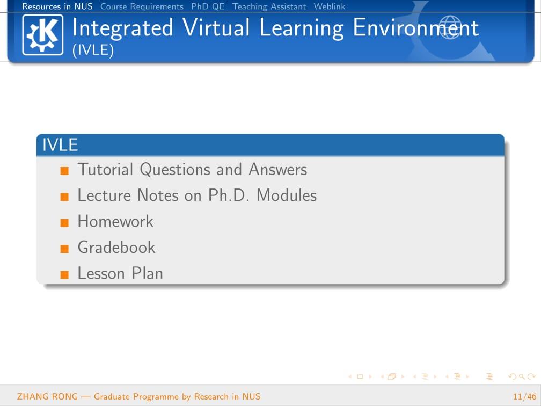Go to next subsection arrow
The image size is (541, 406).
435,376
